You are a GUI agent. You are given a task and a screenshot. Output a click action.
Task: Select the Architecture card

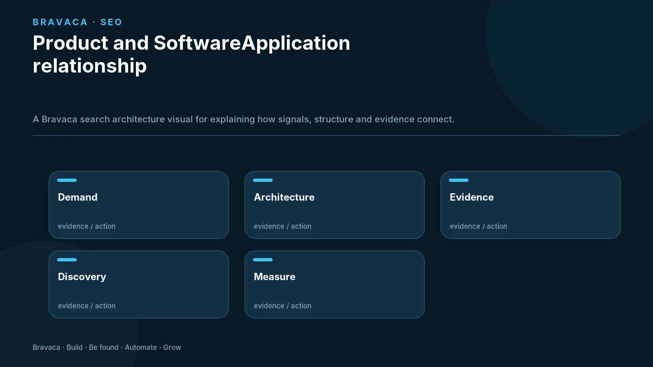click(x=335, y=205)
